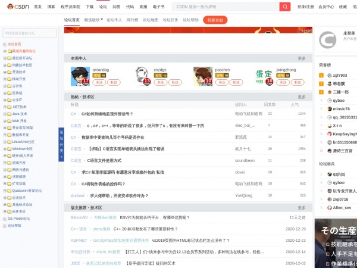Click the red search magnifier button
This screenshot has height=268, width=357.
coord(285,7)
